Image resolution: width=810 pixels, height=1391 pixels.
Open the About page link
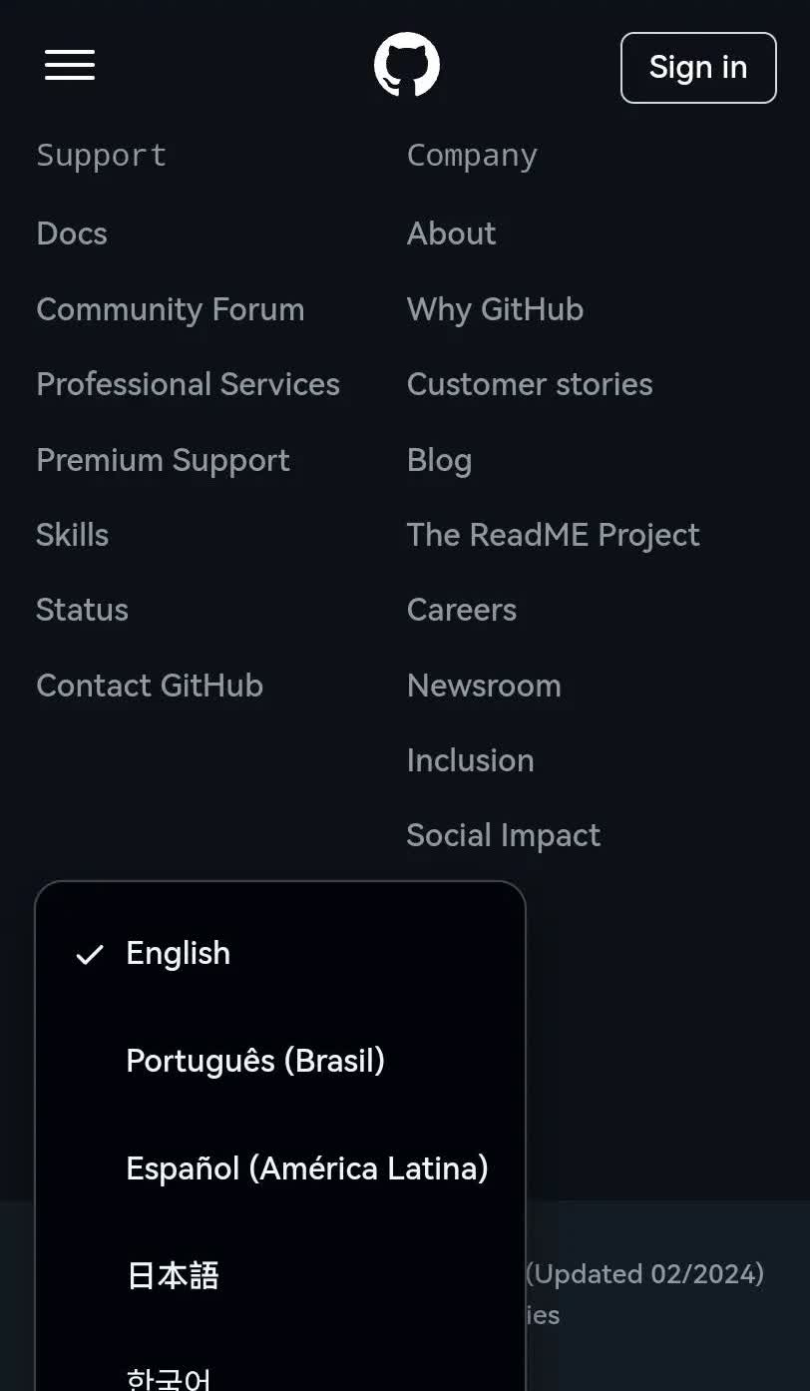[451, 233]
